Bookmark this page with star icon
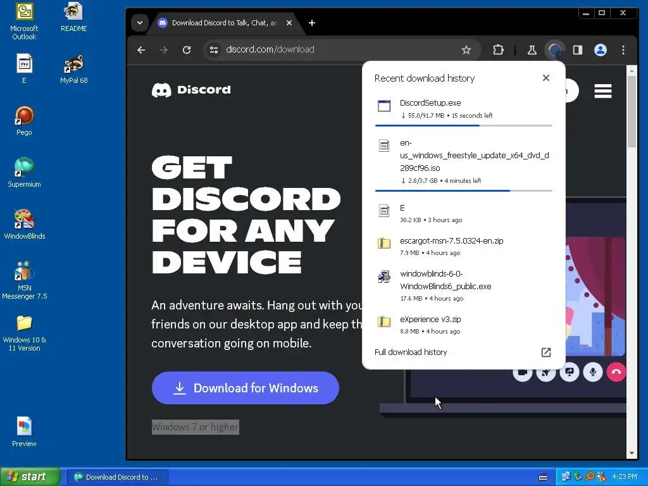The image size is (648, 486). pos(466,50)
